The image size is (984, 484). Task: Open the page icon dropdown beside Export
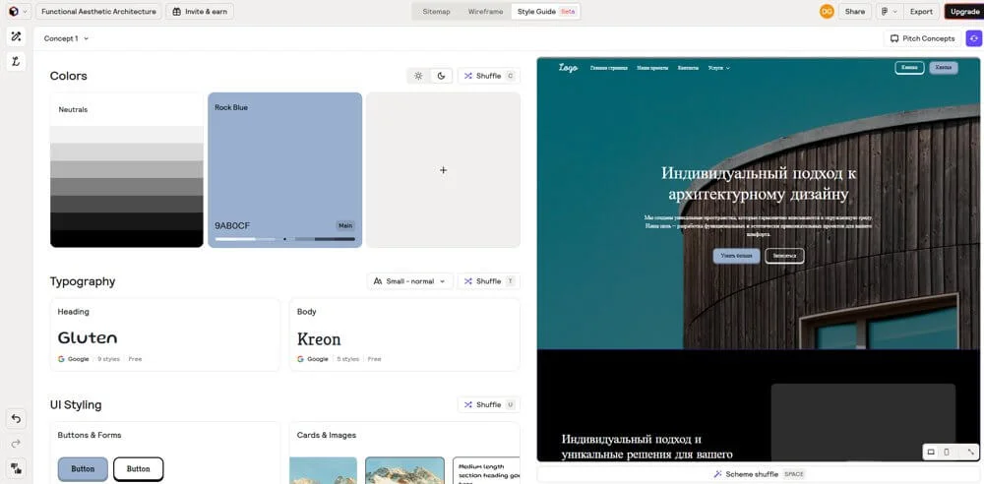coord(889,11)
